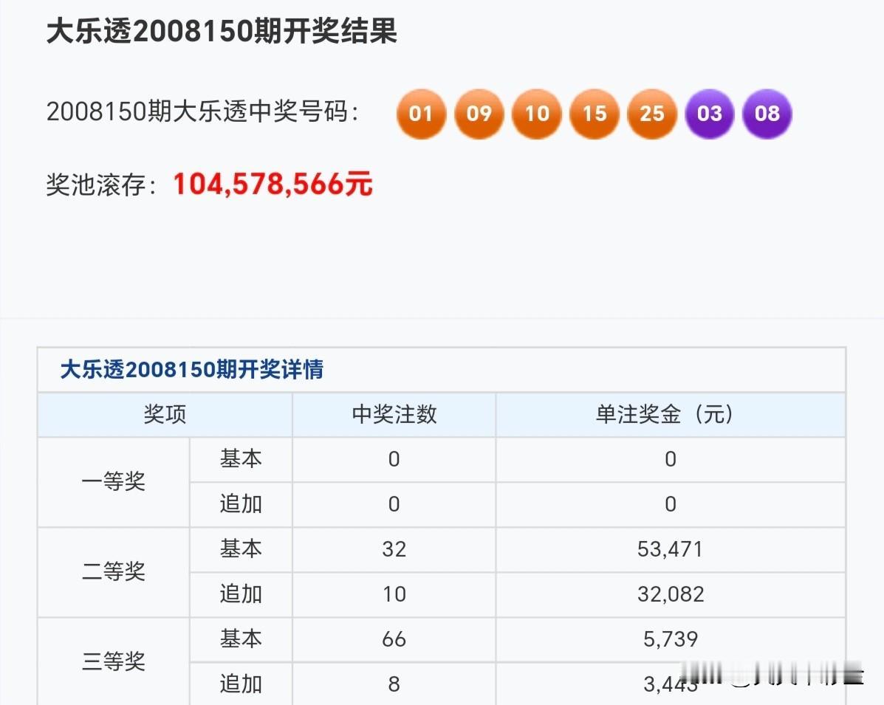Select the winning count 66 cell
The width and height of the screenshot is (884, 705).
394,639
